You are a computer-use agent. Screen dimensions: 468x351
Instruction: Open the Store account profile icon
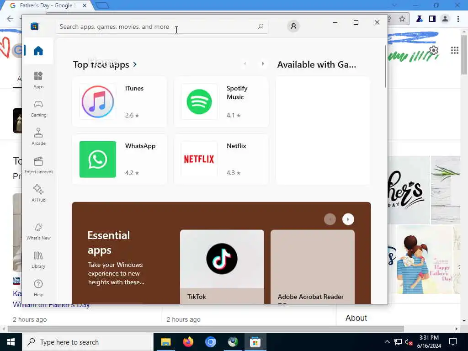pyautogui.click(x=293, y=26)
